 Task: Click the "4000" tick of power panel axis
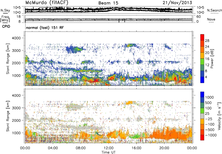16,38
